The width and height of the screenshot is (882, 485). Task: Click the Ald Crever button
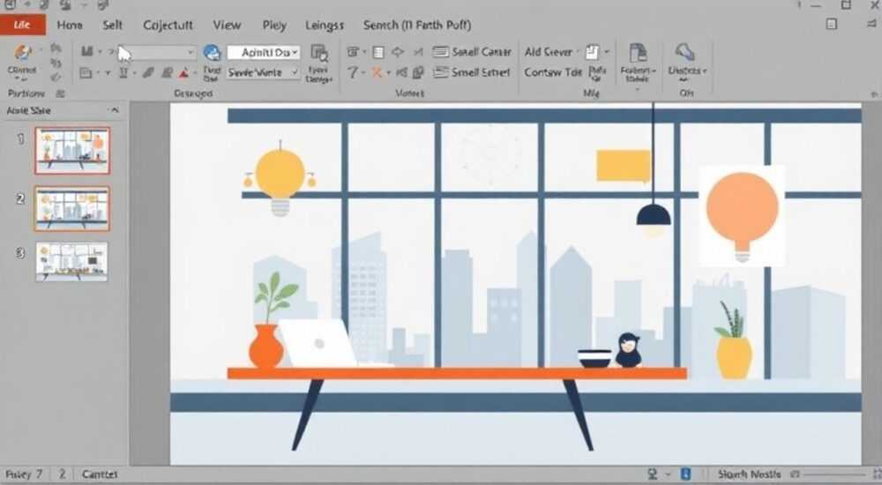[x=549, y=52]
